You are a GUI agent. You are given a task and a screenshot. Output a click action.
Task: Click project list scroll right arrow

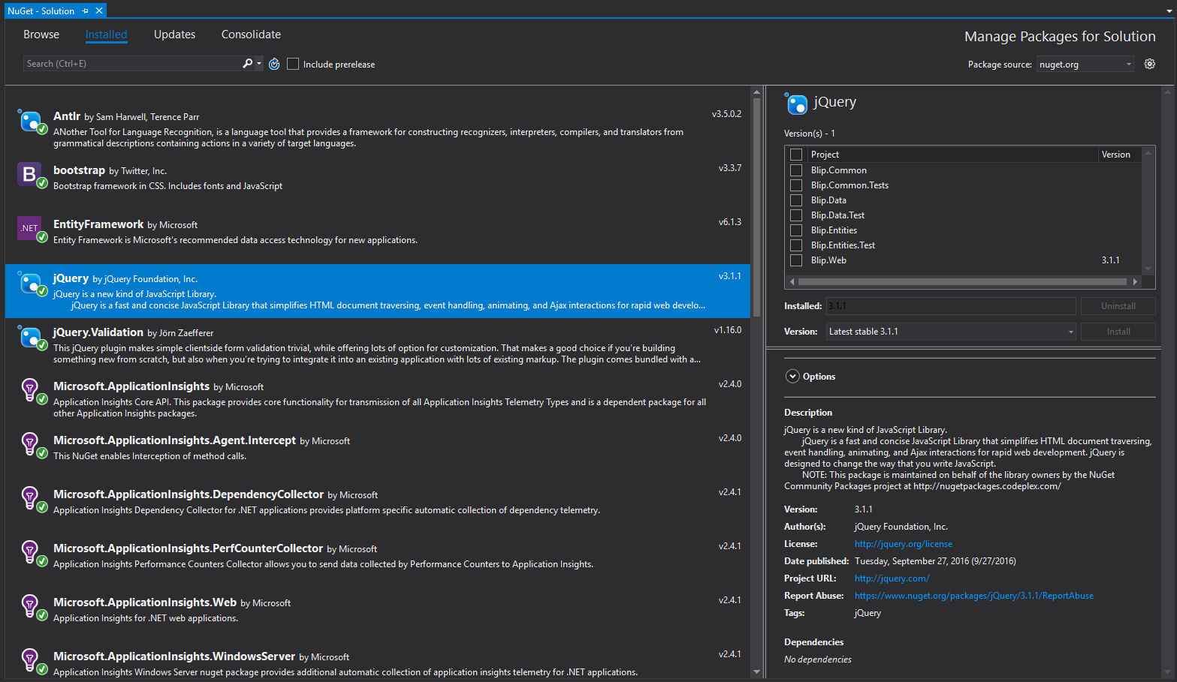tap(1135, 281)
